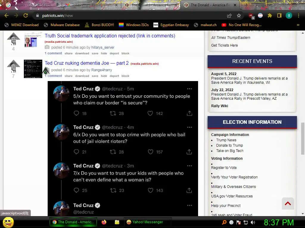Block the poster of the Truth Social post

click(125, 53)
